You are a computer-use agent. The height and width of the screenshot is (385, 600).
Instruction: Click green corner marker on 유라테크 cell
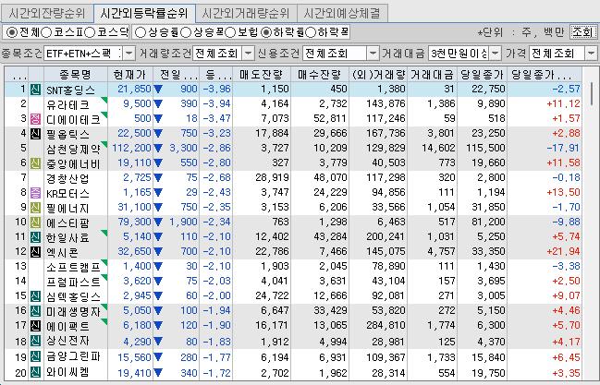104,100
